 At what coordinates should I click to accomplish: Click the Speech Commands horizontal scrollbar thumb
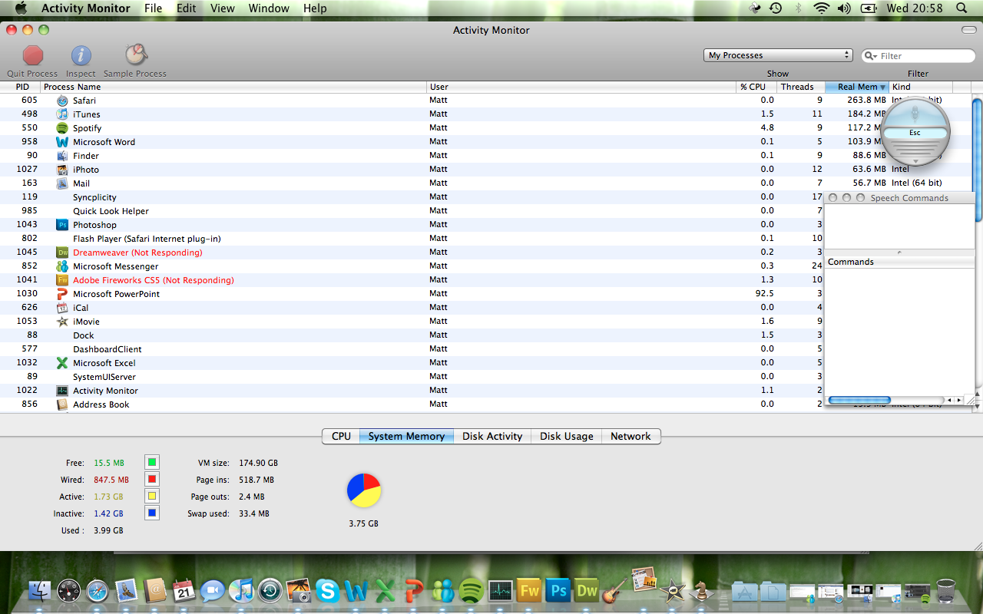[859, 400]
